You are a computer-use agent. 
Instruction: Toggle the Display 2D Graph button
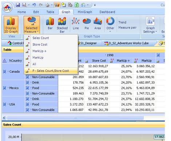coord(11,25)
